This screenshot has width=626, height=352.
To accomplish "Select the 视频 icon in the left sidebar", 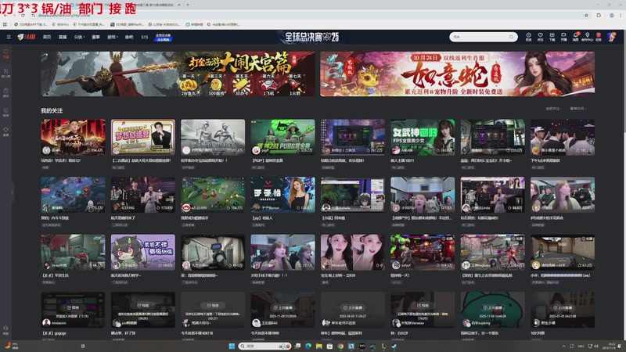I will coord(6,112).
